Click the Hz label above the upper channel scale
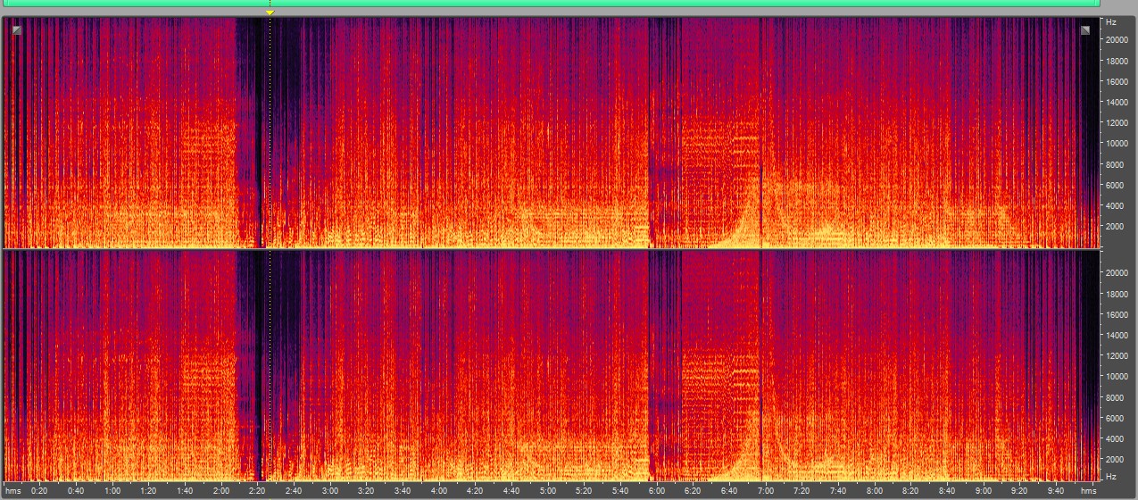Image resolution: width=1138 pixels, height=500 pixels. [x=1111, y=21]
